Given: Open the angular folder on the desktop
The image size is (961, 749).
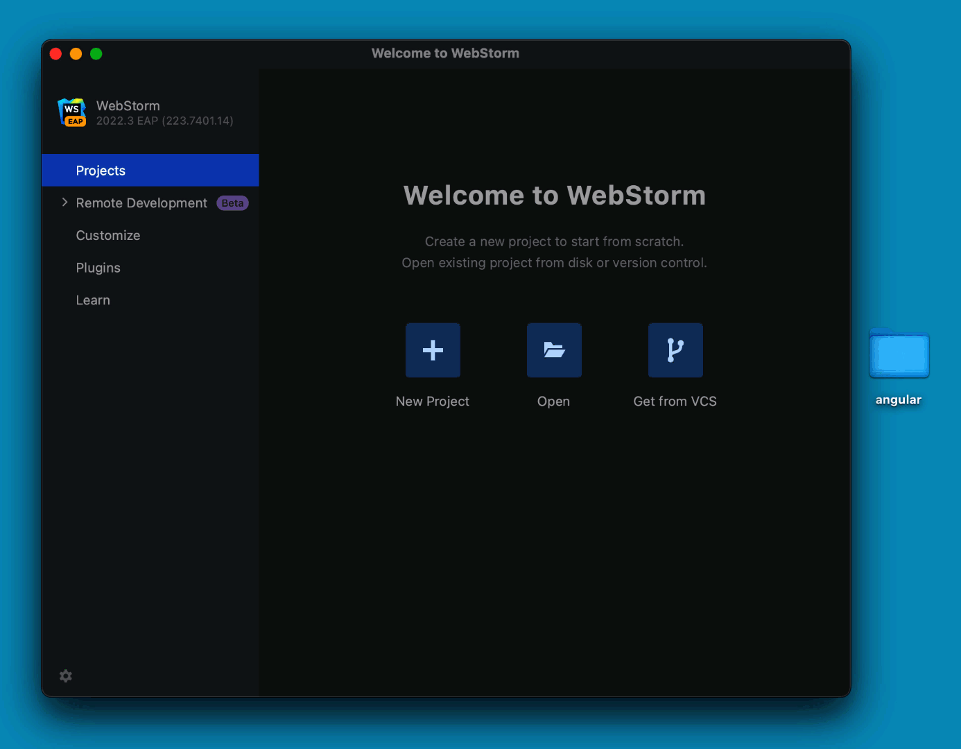Looking at the screenshot, I should [899, 355].
